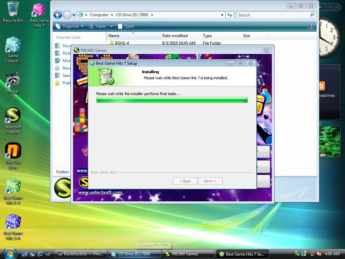Viewport: 345px width, 259px height.
Task: Click Switch Between Windows quick launch icon
Action: (32, 254)
